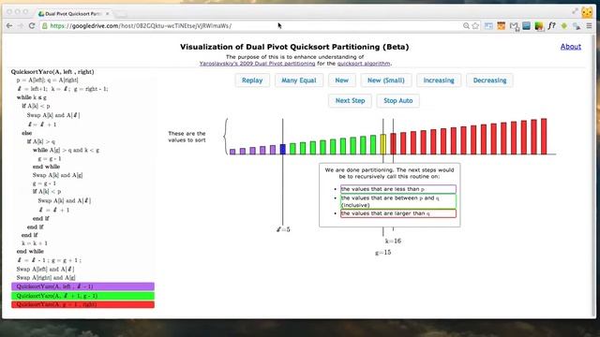Click the Stop Auto button
Image resolution: width=600 pixels, height=337 pixels.
pyautogui.click(x=397, y=100)
